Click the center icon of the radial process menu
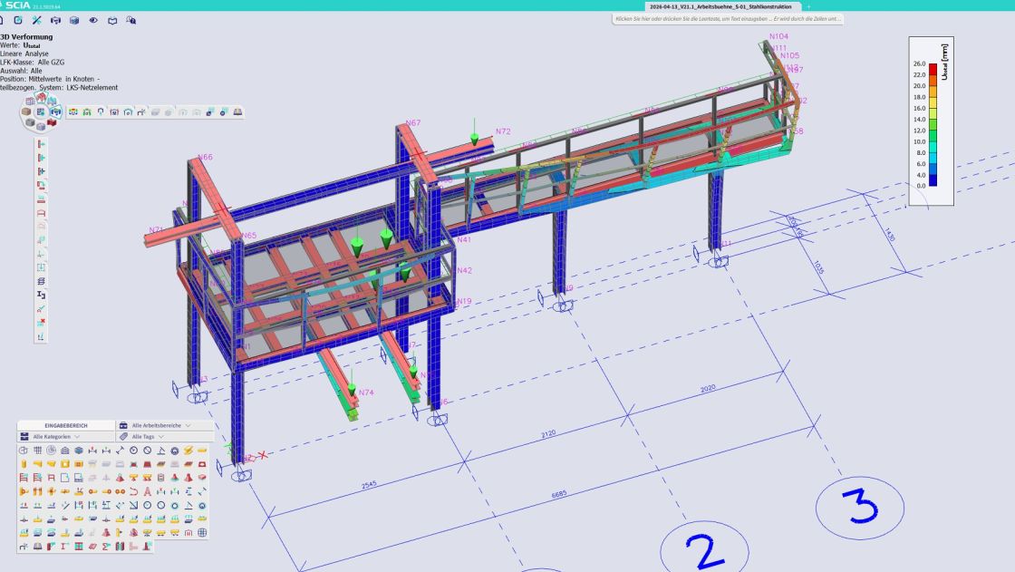 pyautogui.click(x=40, y=112)
